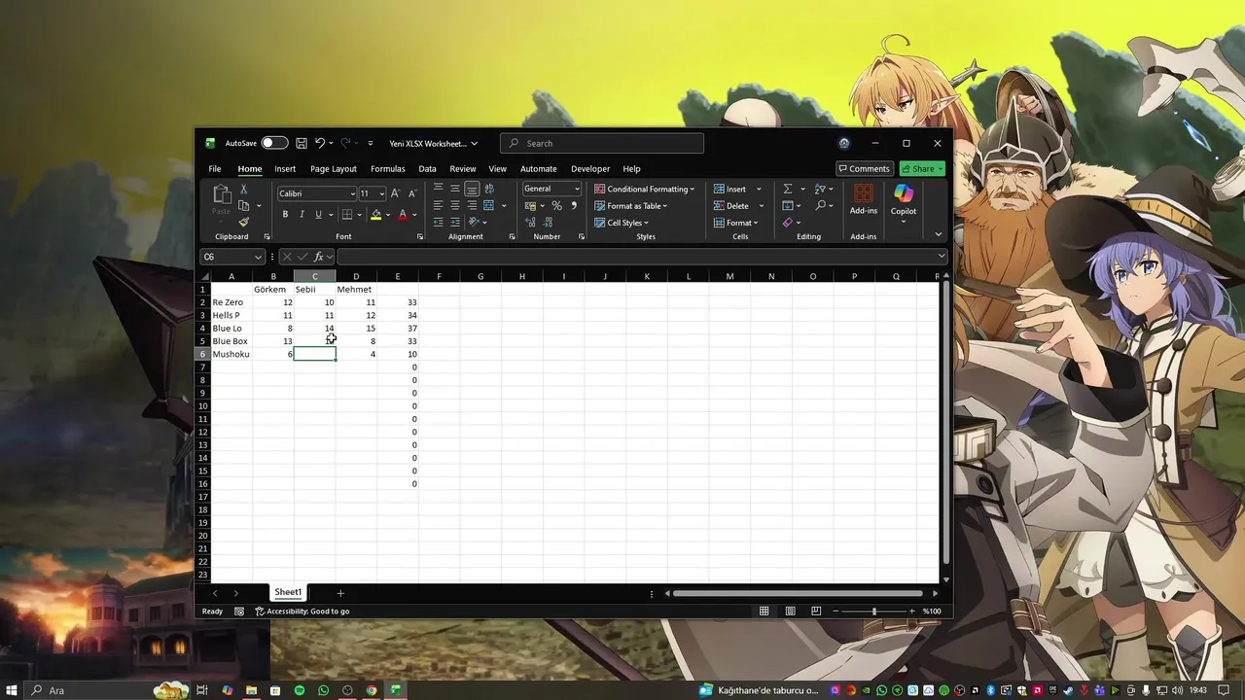Apply yellow fill color bucket
The image size is (1245, 700).
click(376, 215)
